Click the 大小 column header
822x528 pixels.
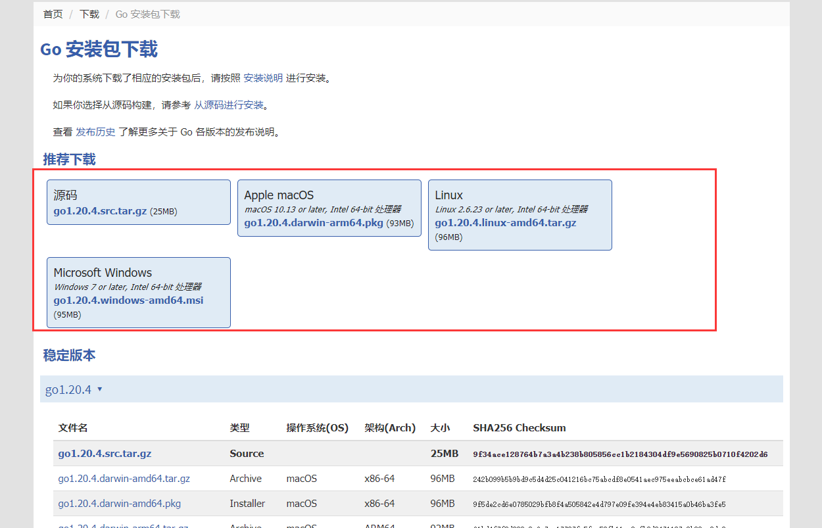(x=440, y=428)
